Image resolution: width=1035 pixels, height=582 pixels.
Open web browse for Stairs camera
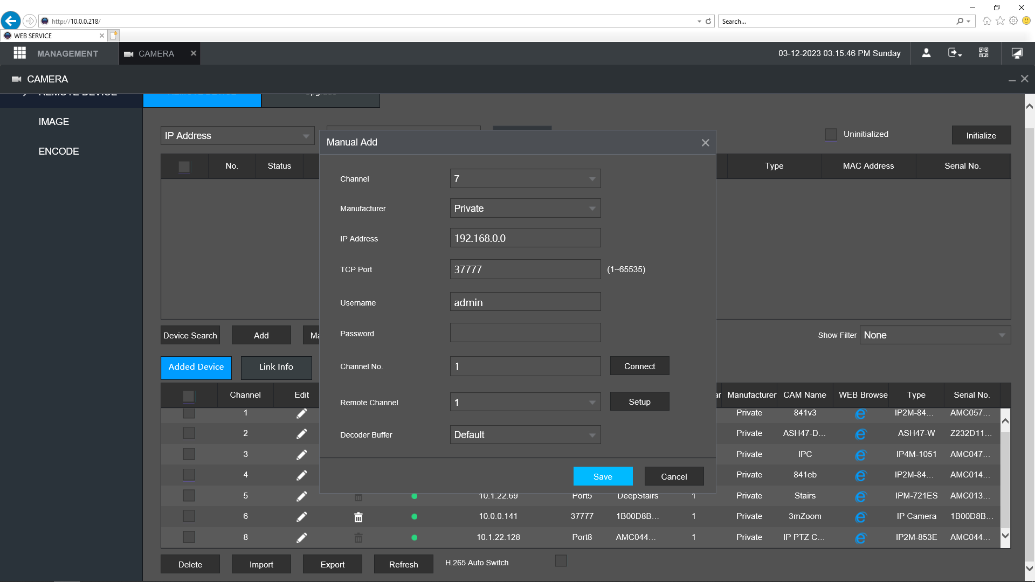(860, 496)
